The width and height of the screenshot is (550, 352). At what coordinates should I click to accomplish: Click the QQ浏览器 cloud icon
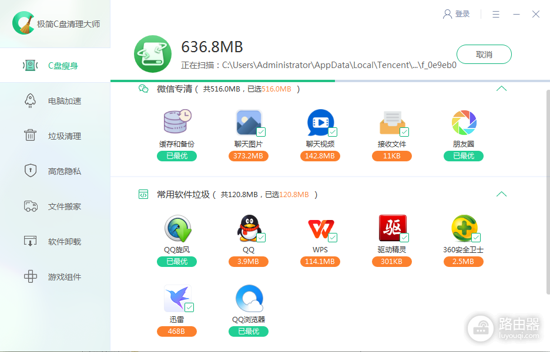point(249,299)
